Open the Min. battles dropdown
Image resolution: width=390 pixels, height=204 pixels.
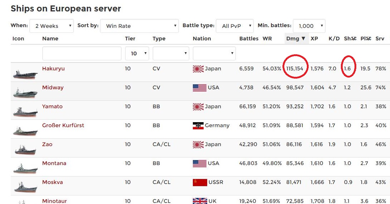click(309, 26)
